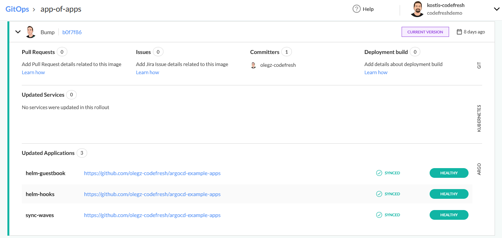Select the helm-hooks application row name
This screenshot has height=238, width=502.
coord(40,194)
